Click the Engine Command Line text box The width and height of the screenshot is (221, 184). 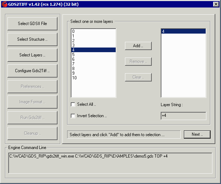point(110,163)
